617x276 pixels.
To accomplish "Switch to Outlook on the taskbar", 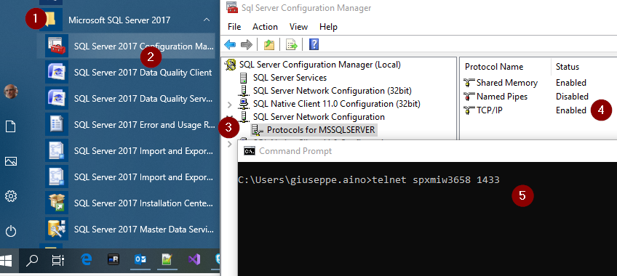I will (140, 259).
